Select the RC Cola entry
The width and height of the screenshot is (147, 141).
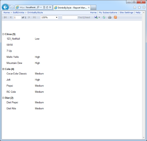click(11, 92)
